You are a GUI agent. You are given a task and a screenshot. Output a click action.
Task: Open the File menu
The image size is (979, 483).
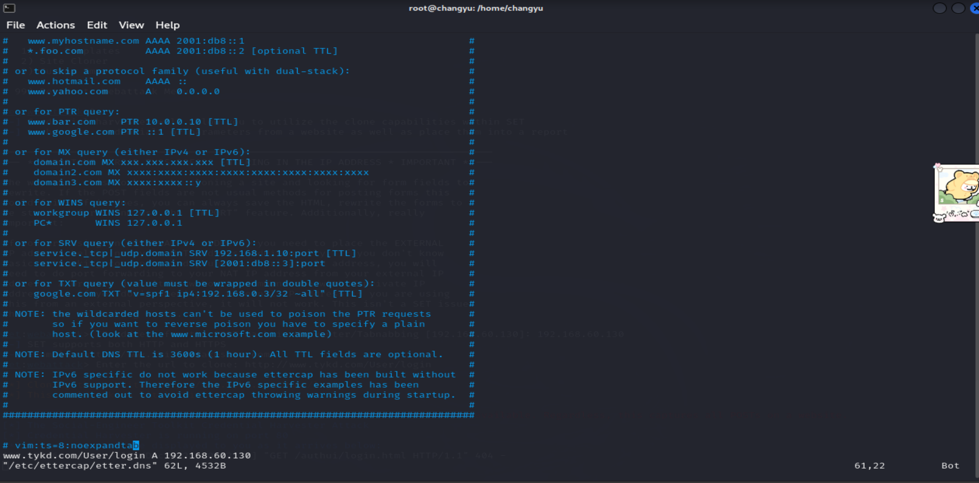tap(16, 25)
